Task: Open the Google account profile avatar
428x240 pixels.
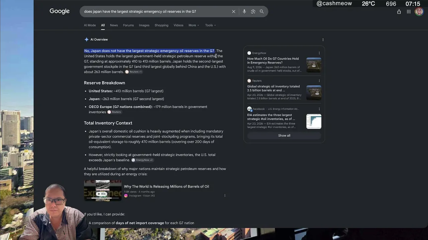Action: tap(419, 12)
